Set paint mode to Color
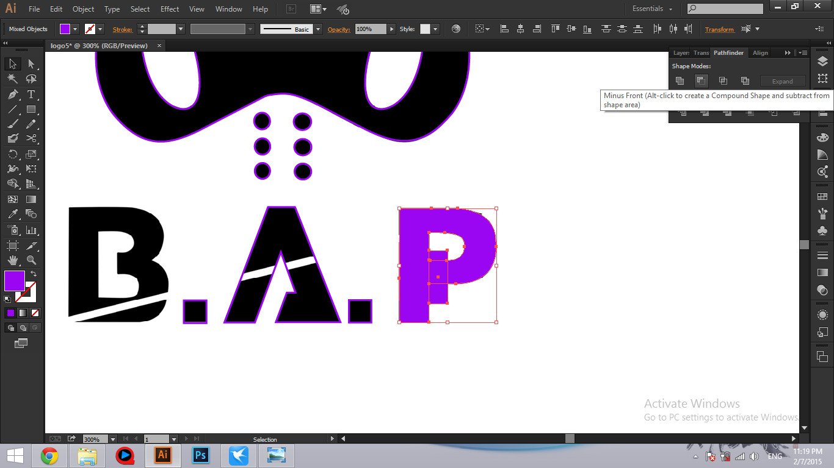Image resolution: width=834 pixels, height=468 pixels. 10,313
